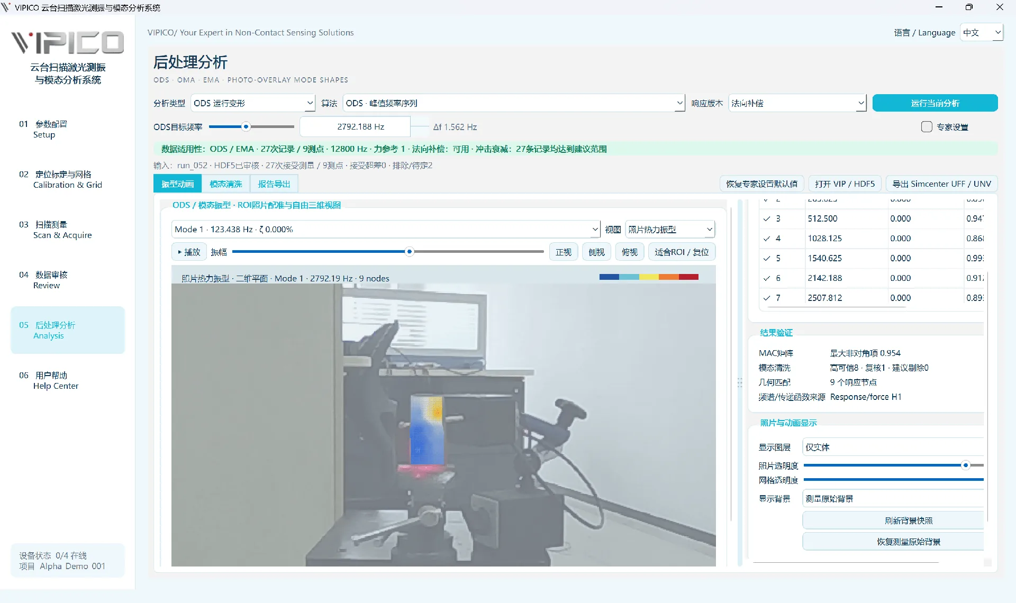Click the VIPICO logo in sidebar

click(x=68, y=43)
